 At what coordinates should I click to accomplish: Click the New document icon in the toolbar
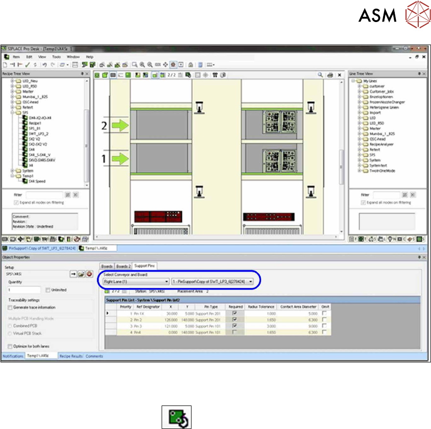click(5, 65)
